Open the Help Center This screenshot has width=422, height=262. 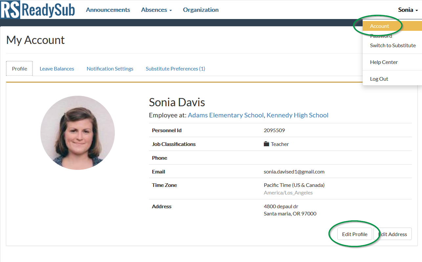tap(384, 62)
